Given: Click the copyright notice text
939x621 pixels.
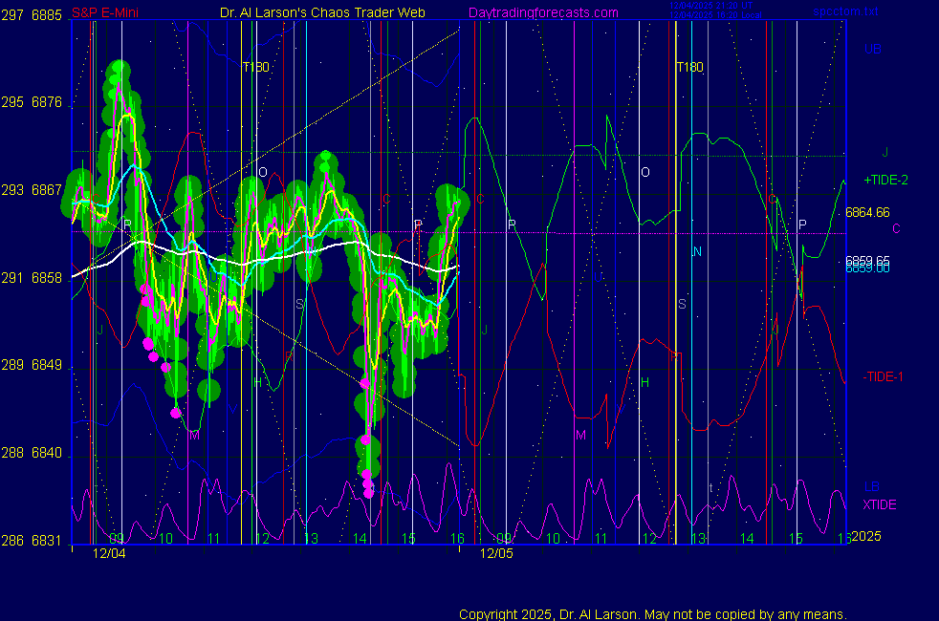Looking at the screenshot, I should (x=652, y=613).
